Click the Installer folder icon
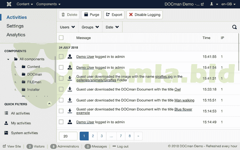This screenshot has width=240, height=150. 23,89
